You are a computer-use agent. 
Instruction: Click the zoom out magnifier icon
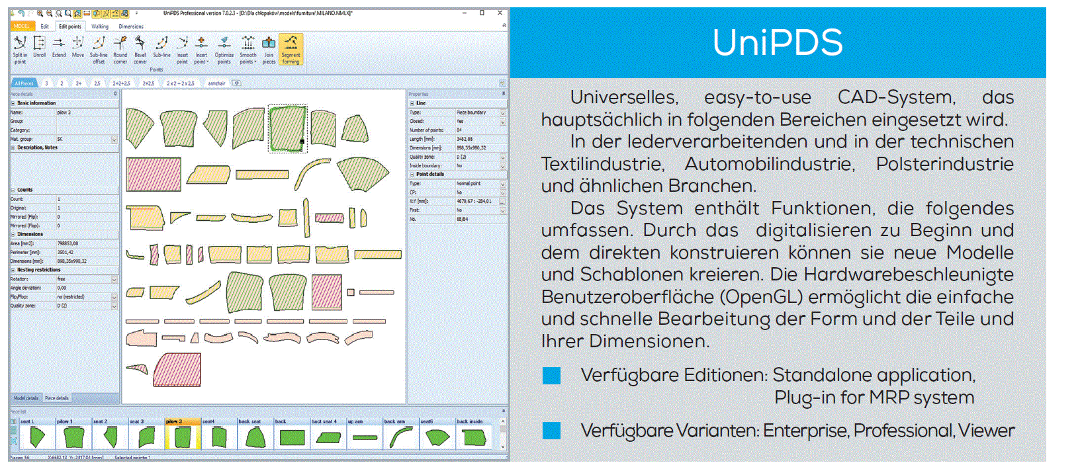pos(50,13)
